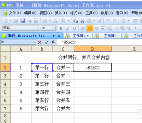Open the Merge Cells dropdown arrow
Viewport: 142px width, 123px height.
[x=115, y=28]
